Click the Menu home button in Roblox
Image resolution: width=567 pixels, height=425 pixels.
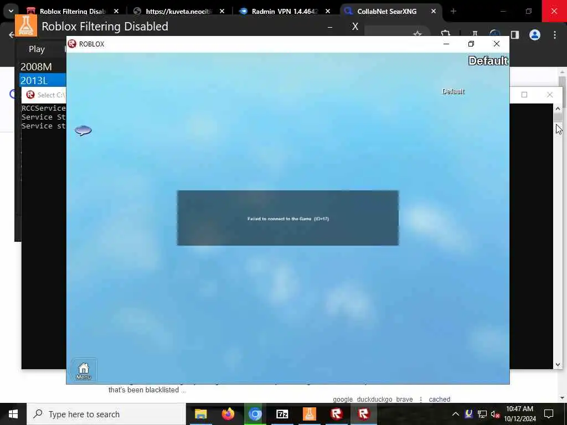[x=84, y=371]
